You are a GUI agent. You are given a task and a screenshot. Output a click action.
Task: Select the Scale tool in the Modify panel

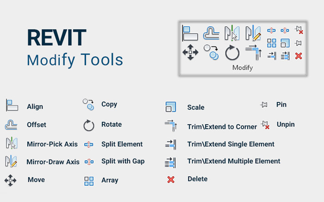pos(285,43)
